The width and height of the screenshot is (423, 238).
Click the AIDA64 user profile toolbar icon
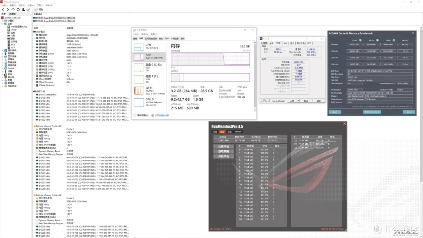click(23, 9)
